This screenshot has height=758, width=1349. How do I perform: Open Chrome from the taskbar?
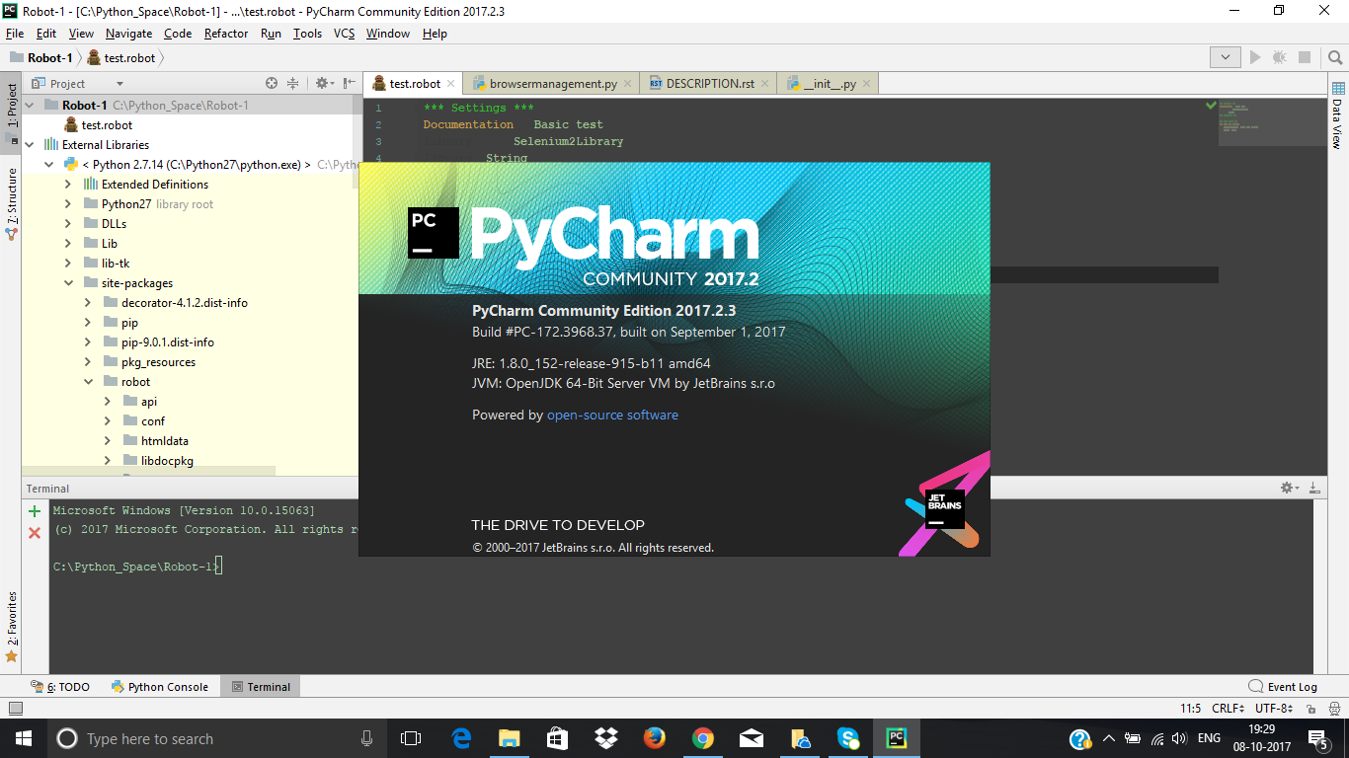(702, 738)
